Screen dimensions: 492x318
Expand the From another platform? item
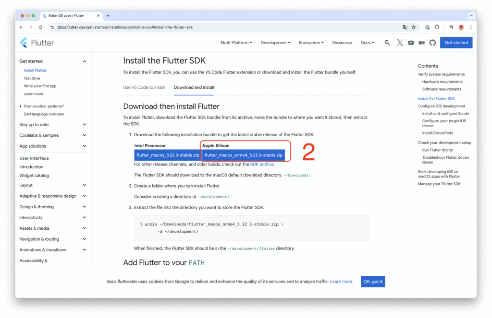tap(44, 106)
